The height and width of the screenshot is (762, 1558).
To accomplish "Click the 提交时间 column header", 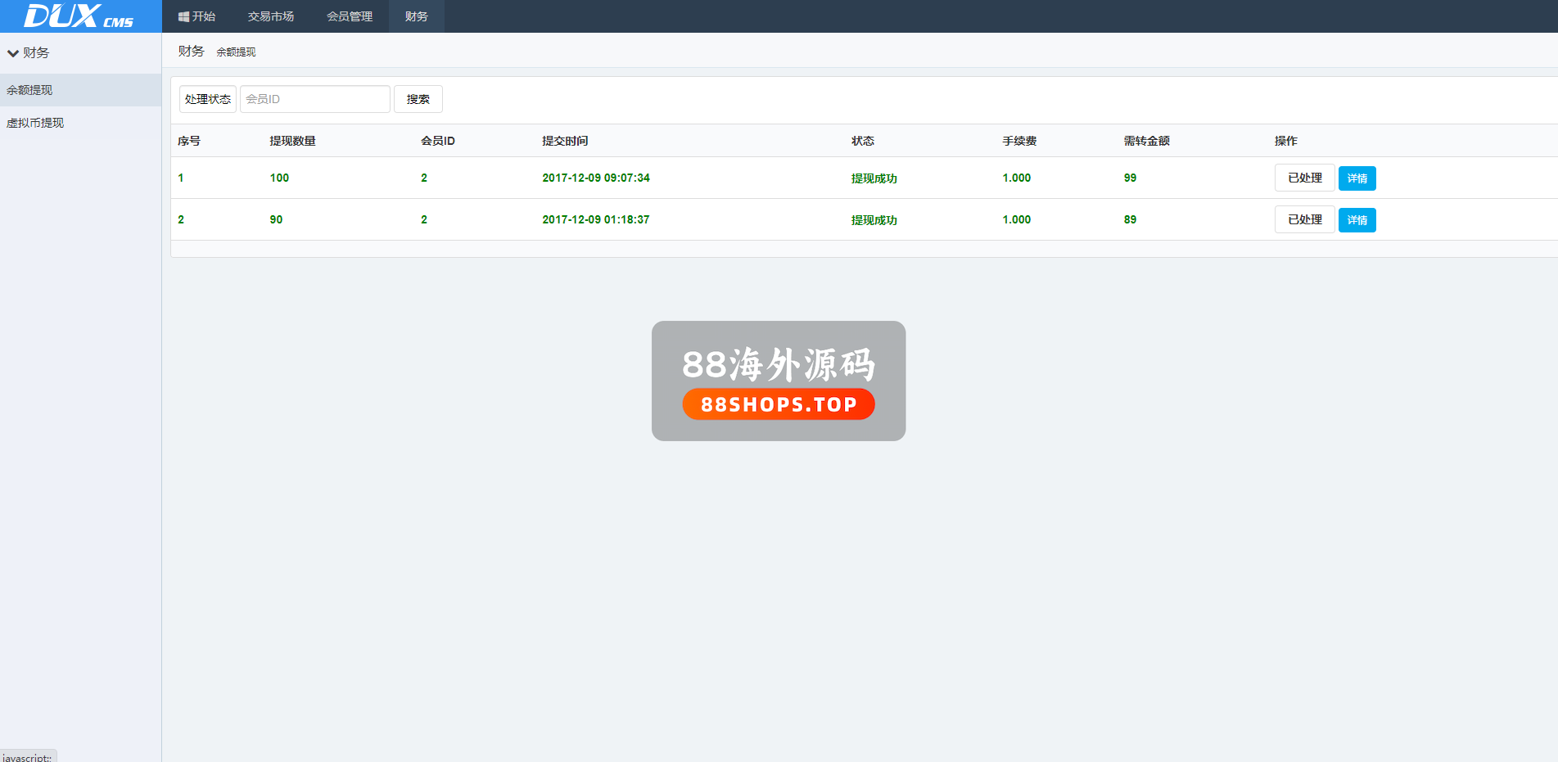I will [x=565, y=141].
